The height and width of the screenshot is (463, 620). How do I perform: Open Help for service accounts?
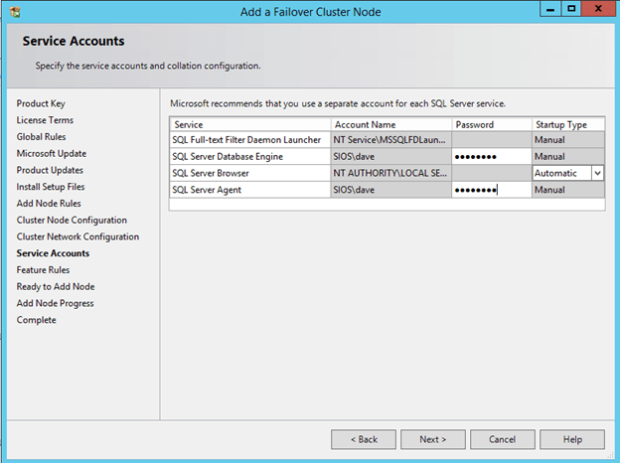572,439
